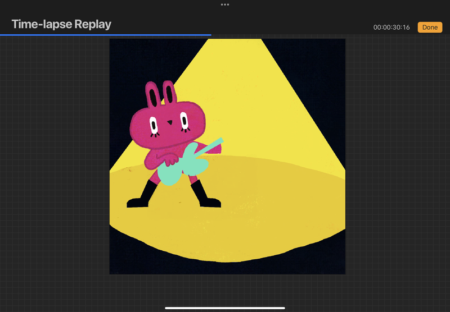Viewport: 450px width, 312px height.
Task: Tap the home indicator bar
Action: [225, 308]
